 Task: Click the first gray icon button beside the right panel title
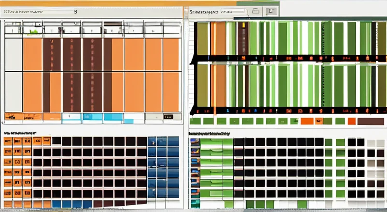(256, 11)
